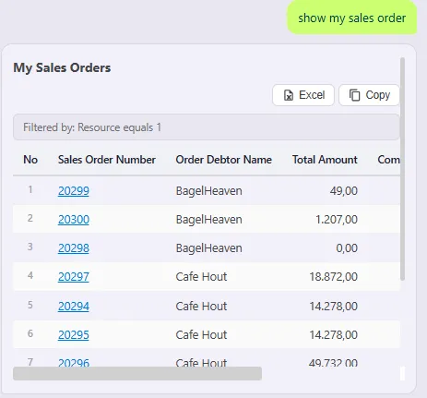
Task: Click row number 6 in the table
Action: pos(30,333)
